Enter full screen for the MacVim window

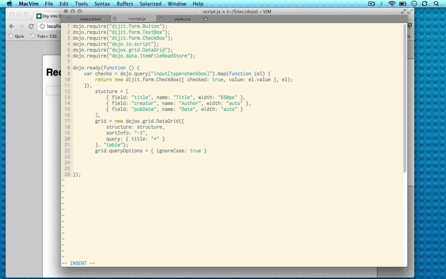click(403, 12)
